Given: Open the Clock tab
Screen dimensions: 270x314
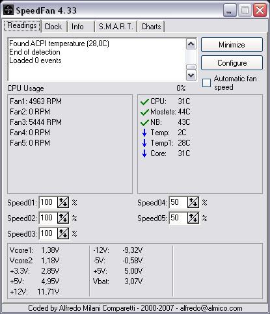Looking at the screenshot, I should click(x=53, y=27).
